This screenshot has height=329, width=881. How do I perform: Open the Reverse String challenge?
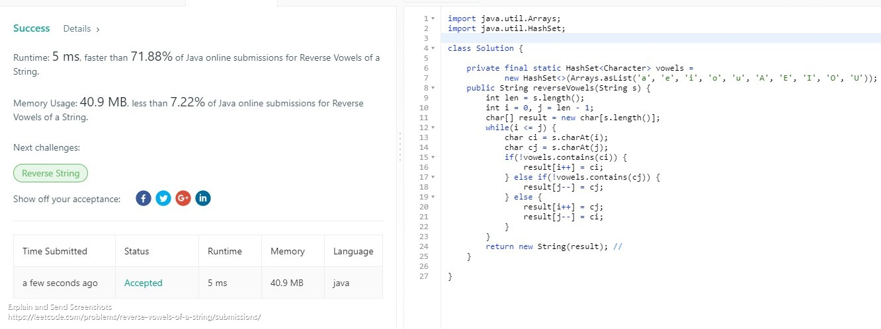click(50, 173)
